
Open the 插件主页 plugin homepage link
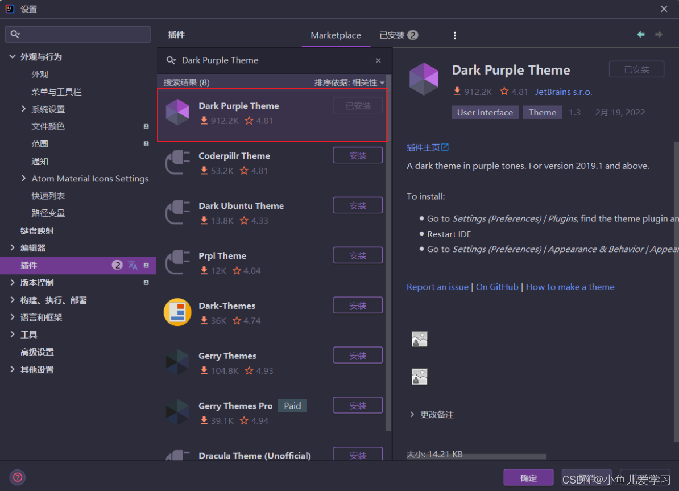coord(423,147)
